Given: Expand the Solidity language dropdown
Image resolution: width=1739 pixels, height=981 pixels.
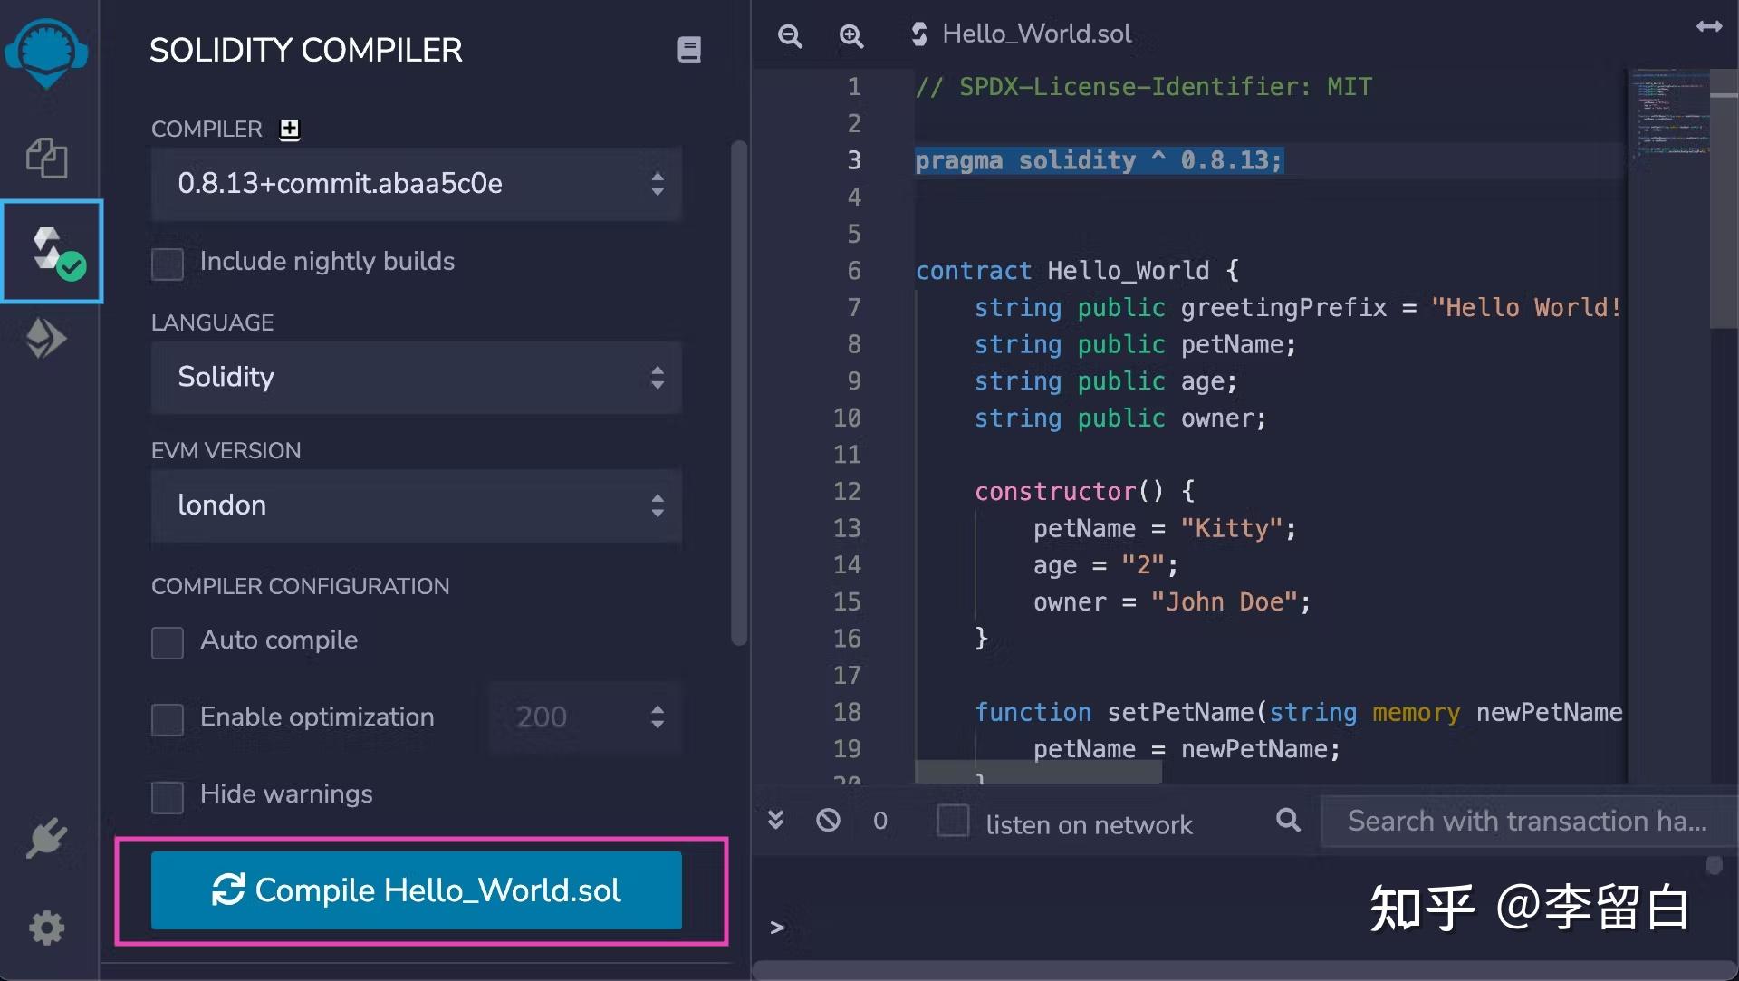Looking at the screenshot, I should (x=416, y=378).
